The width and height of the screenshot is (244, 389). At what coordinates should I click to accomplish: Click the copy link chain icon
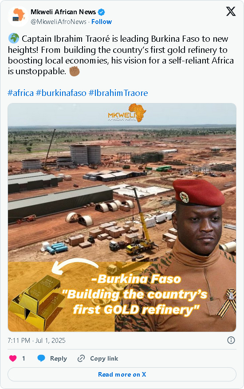click(x=81, y=358)
